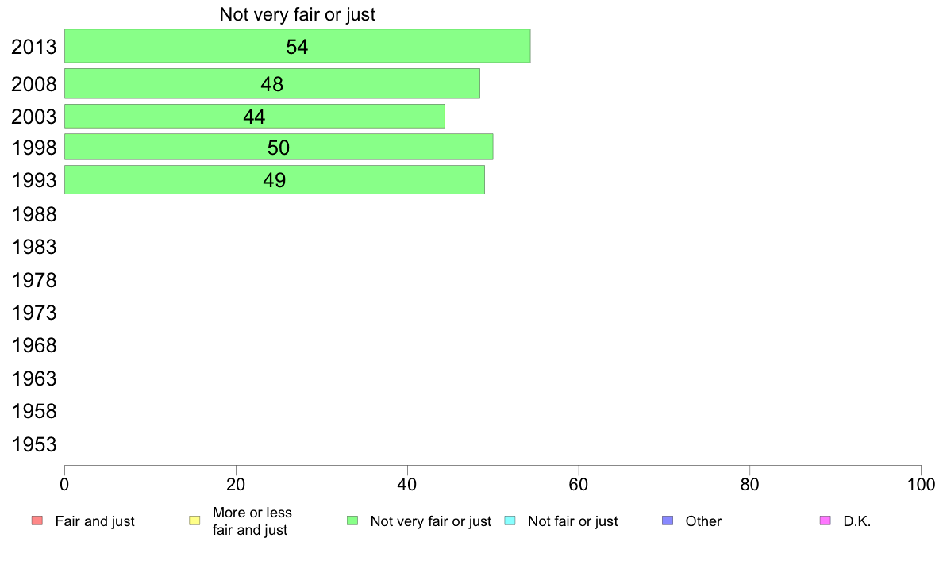Click the red Fair and just swatch
Image resolution: width=943 pixels, height=584 pixels.
(x=37, y=521)
